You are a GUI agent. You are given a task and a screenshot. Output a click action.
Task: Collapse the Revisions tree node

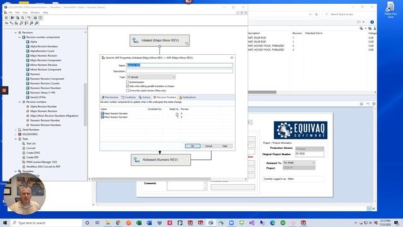click(16, 33)
